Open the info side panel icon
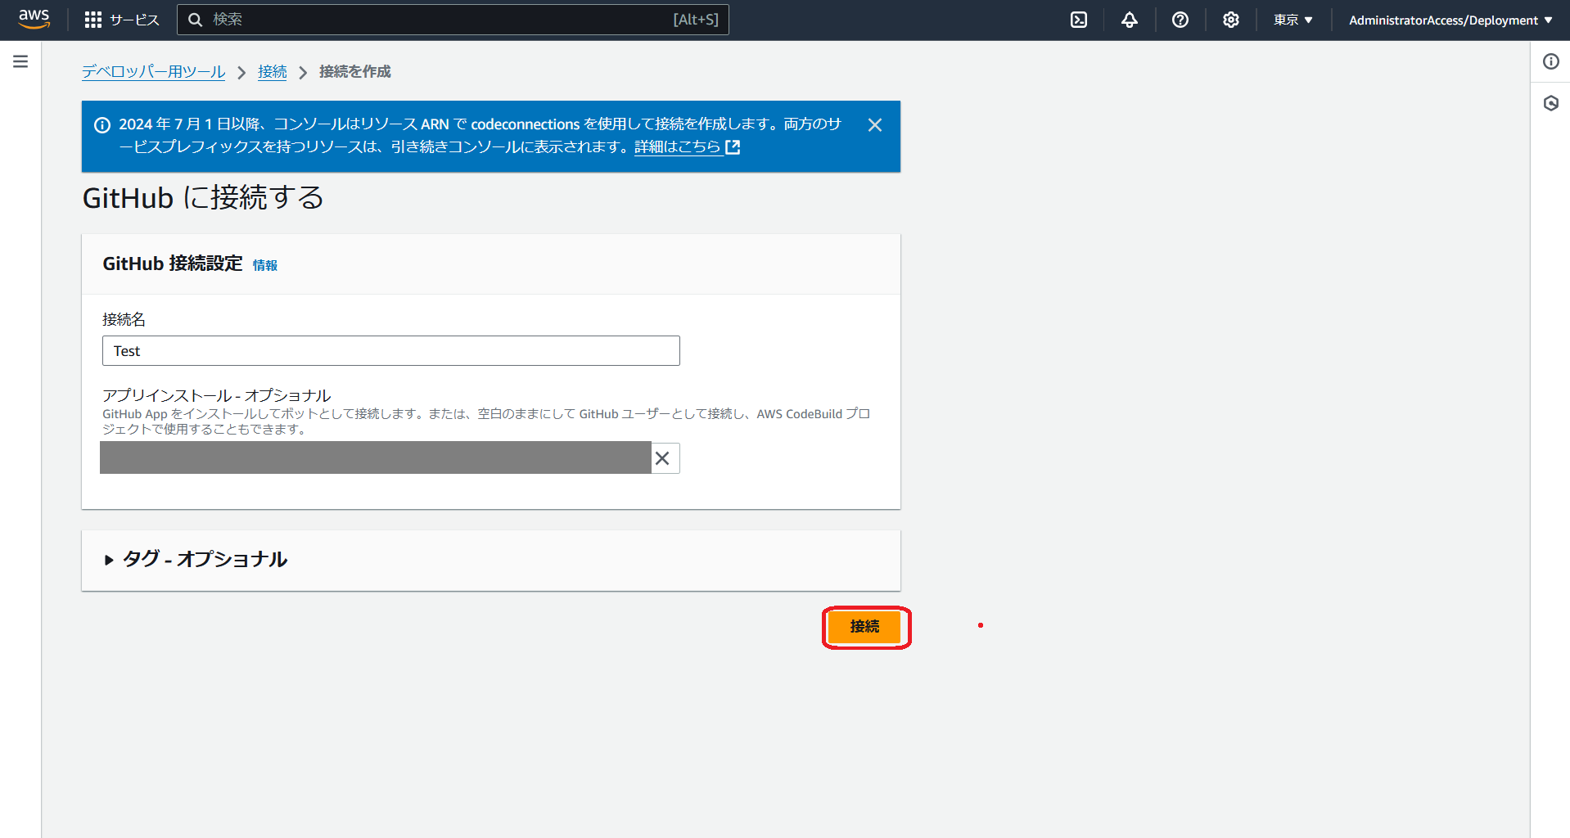Viewport: 1570px width, 838px height. tap(1550, 61)
